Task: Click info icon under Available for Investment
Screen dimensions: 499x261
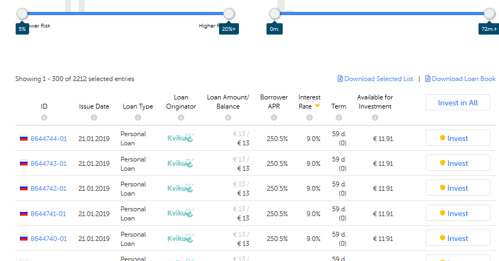Action: [x=375, y=117]
